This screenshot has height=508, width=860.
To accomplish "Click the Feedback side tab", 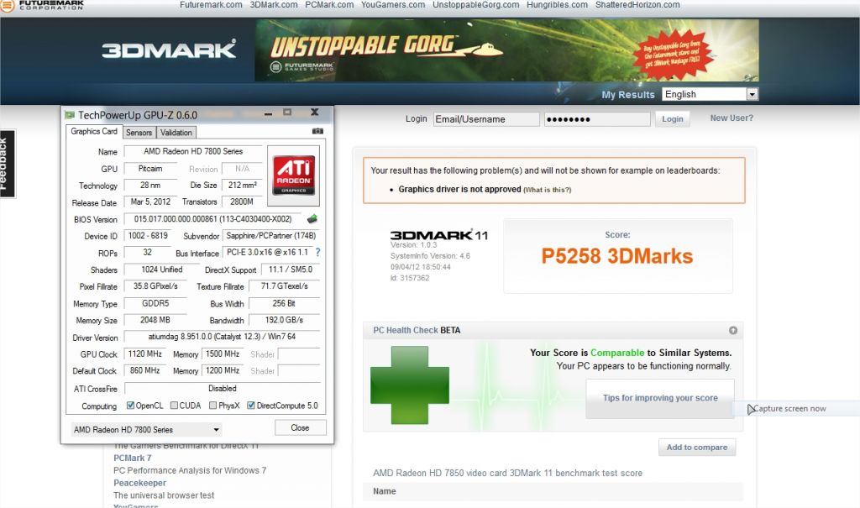I will click(7, 164).
